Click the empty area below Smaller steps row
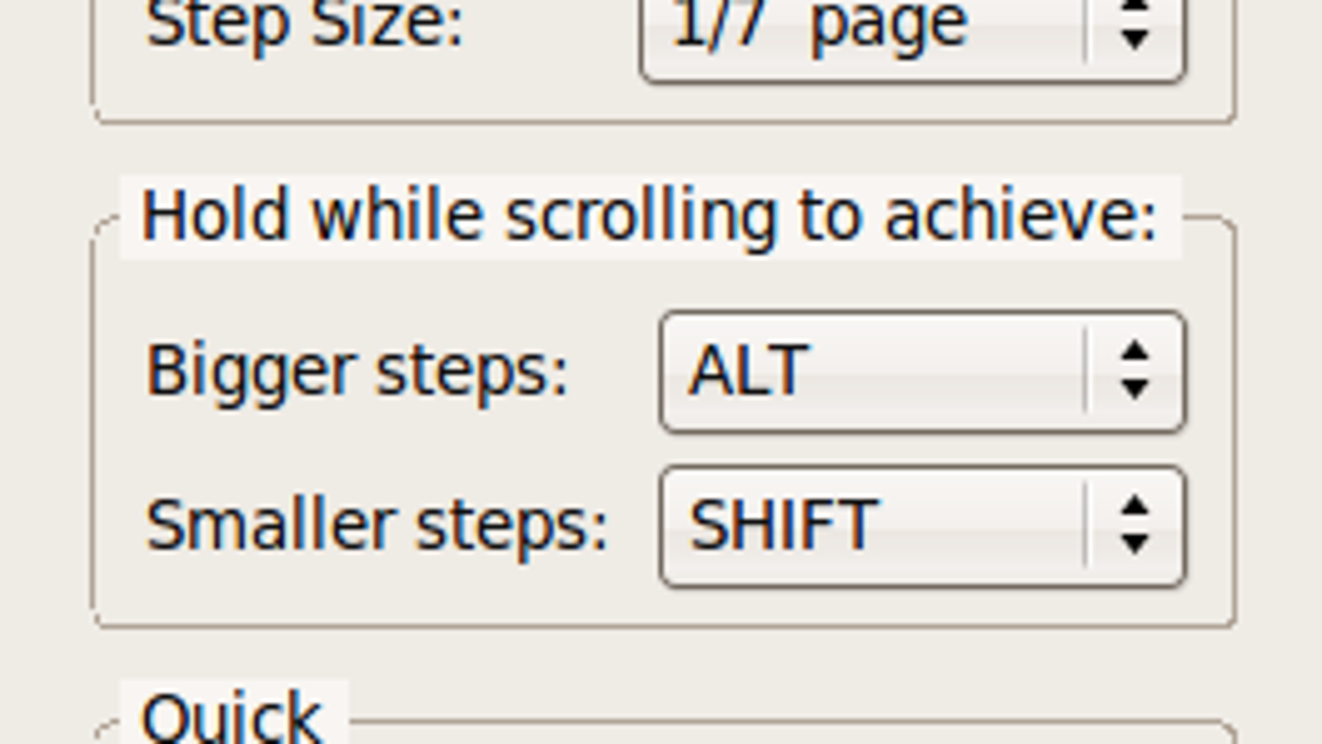This screenshot has width=1322, height=744. pyautogui.click(x=661, y=606)
